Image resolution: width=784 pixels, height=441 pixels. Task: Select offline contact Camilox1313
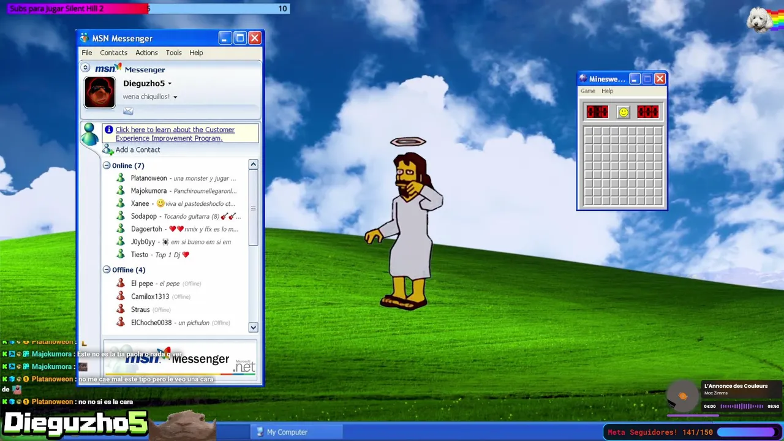150,296
